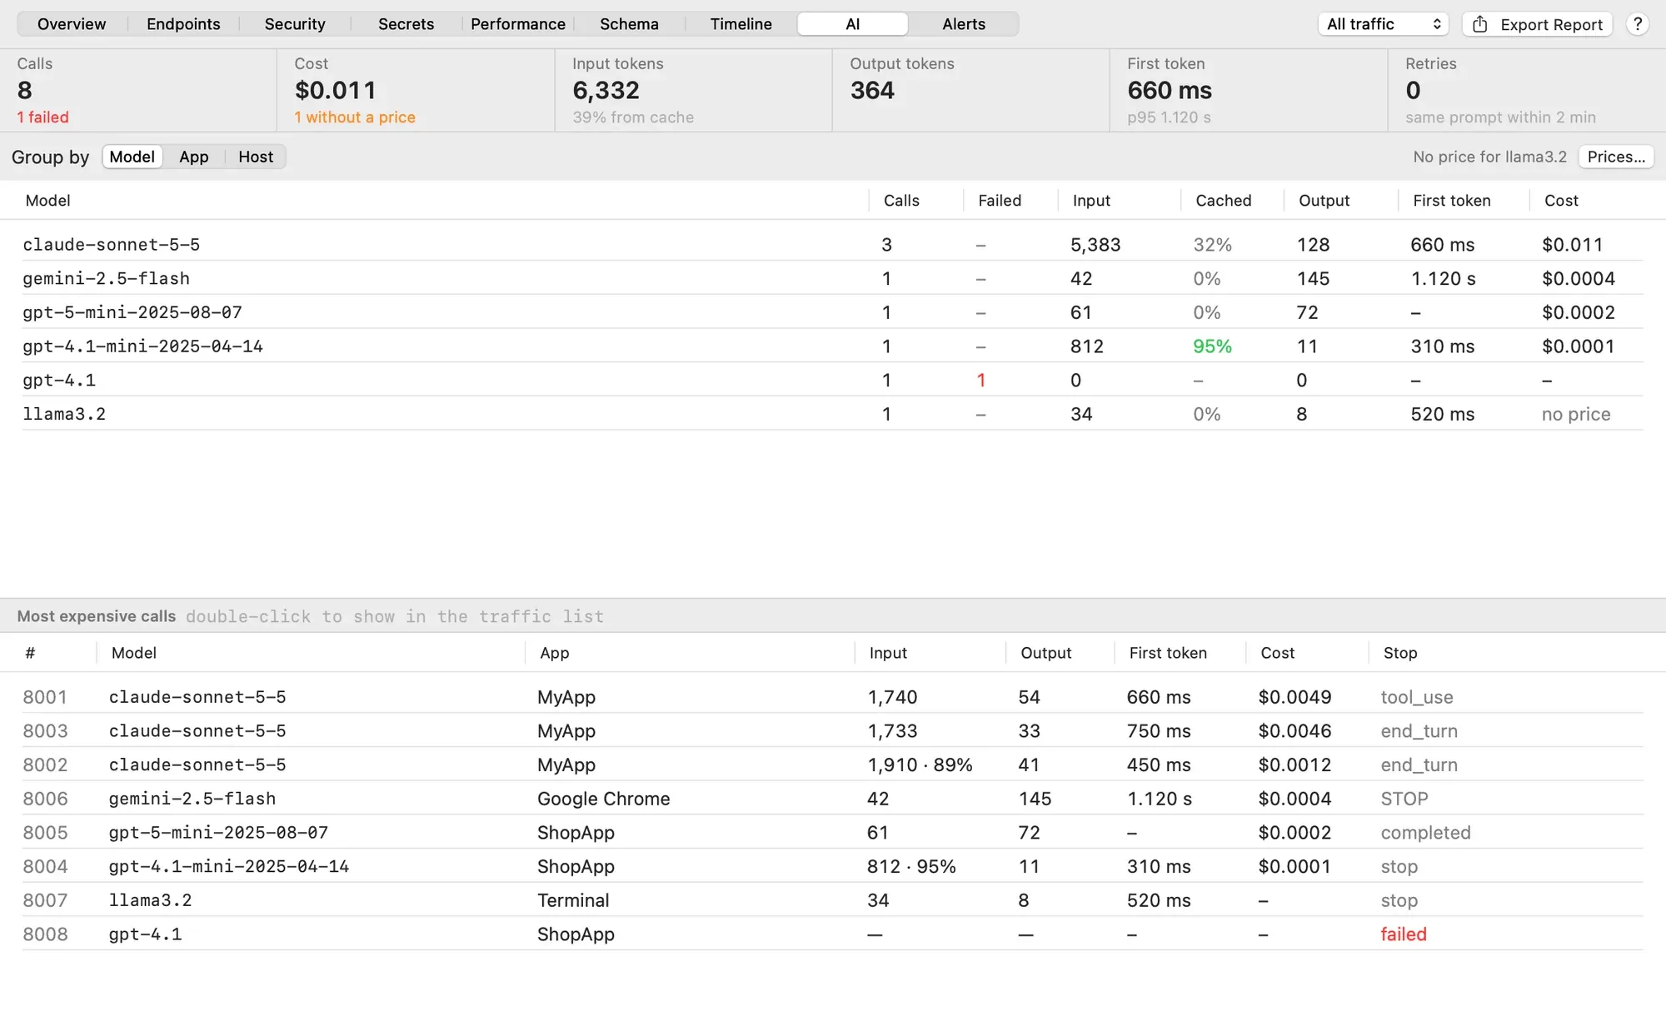The width and height of the screenshot is (1666, 1016).
Task: Switch to the Schema tab
Action: point(629,24)
